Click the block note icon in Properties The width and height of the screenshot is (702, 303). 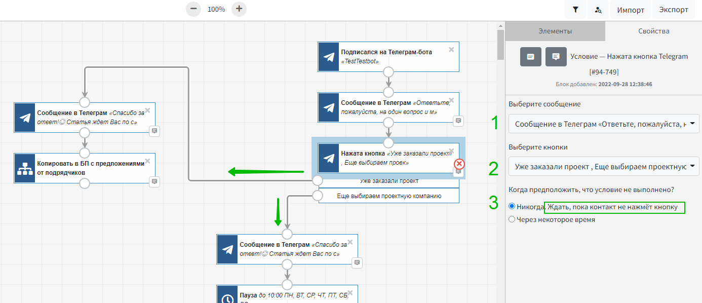coord(531,57)
